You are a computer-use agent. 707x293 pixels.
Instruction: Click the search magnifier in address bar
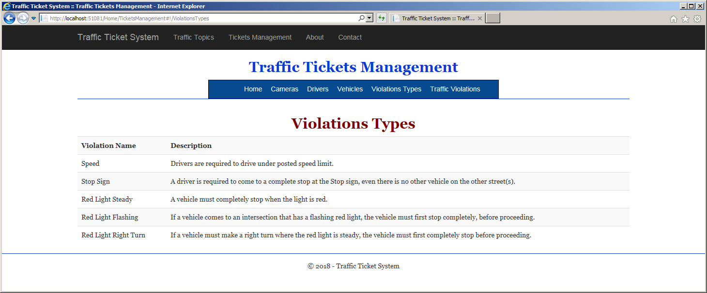[361, 18]
